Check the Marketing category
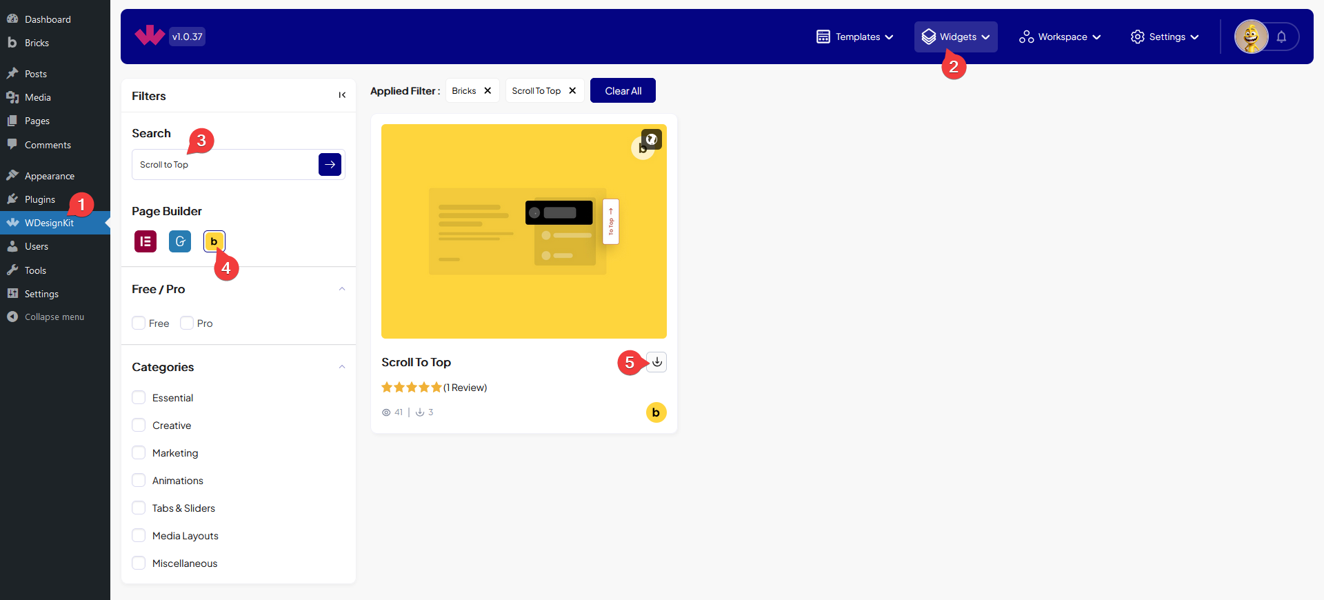The image size is (1324, 600). click(139, 452)
